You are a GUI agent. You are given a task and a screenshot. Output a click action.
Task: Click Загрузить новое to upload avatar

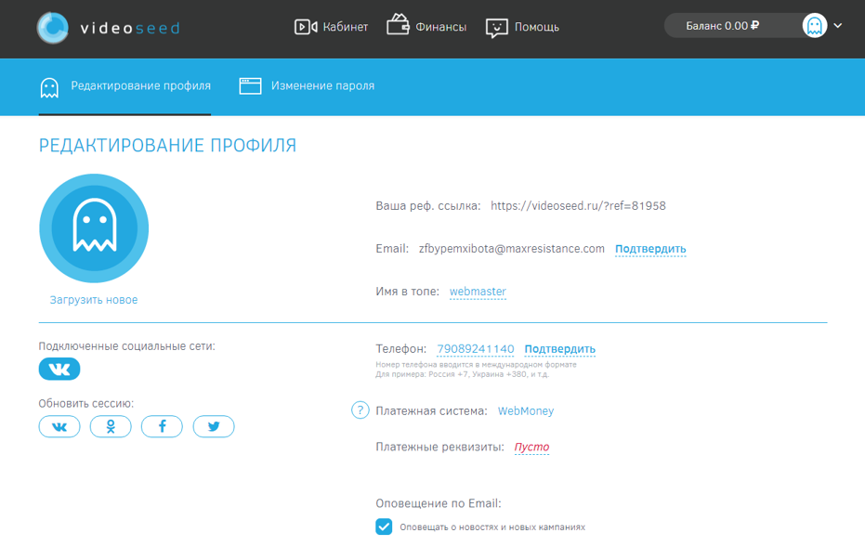point(94,300)
